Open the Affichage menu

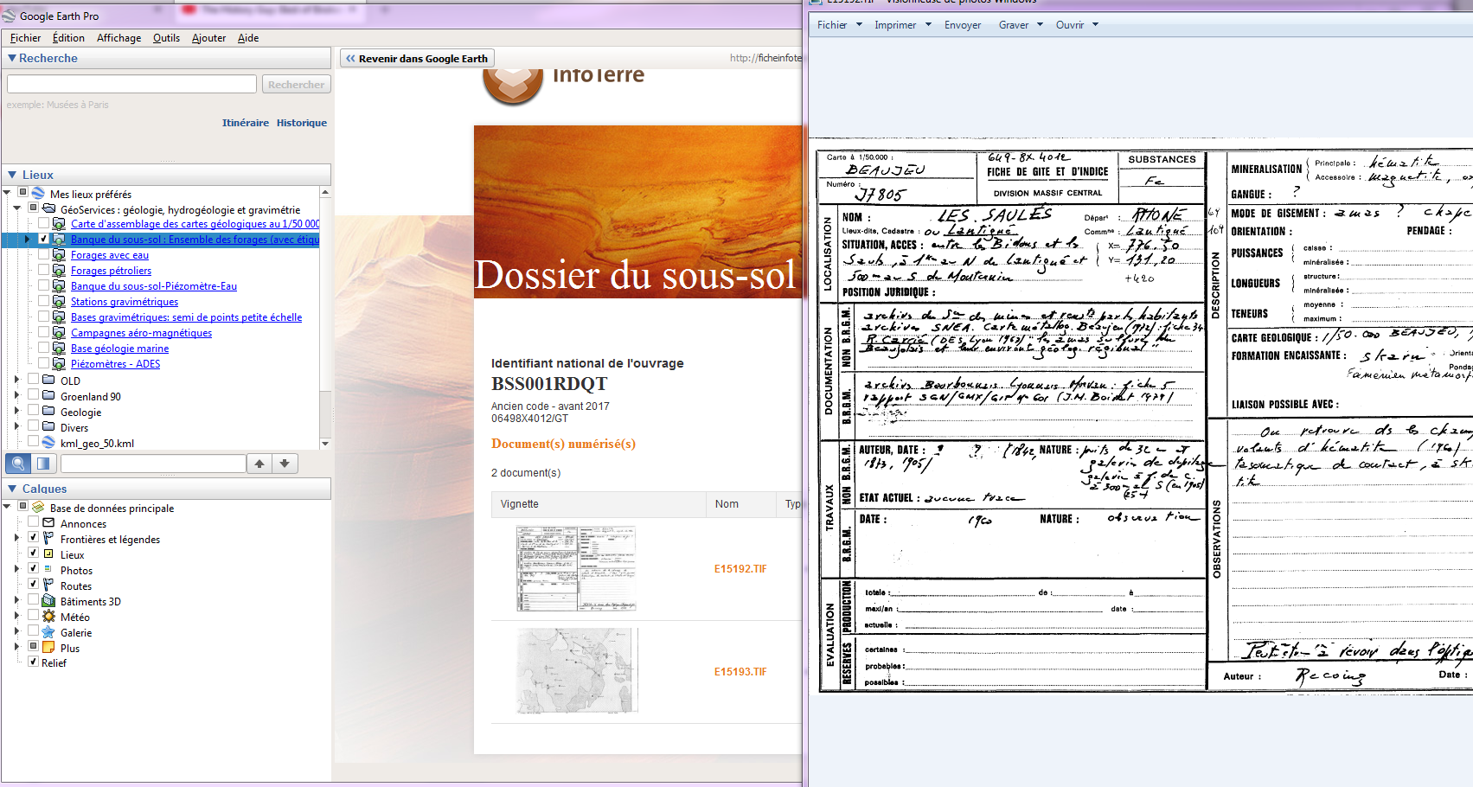(x=118, y=38)
